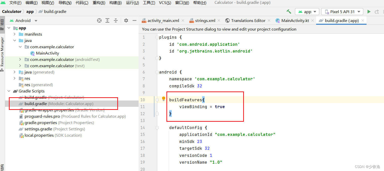Select gradle.properties (Project Properties) file

[59, 123]
